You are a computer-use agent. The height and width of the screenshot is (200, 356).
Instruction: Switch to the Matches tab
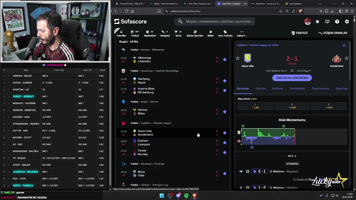click(x=342, y=88)
